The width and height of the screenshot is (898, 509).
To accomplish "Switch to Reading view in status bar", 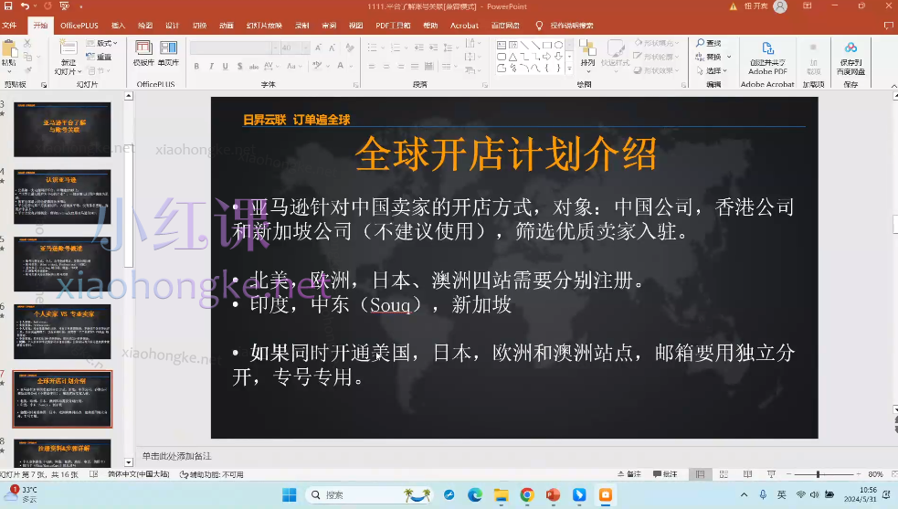I will [747, 474].
